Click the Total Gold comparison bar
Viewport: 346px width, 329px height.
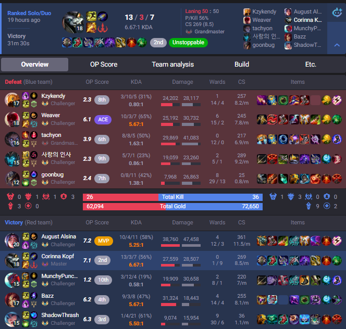(x=172, y=206)
